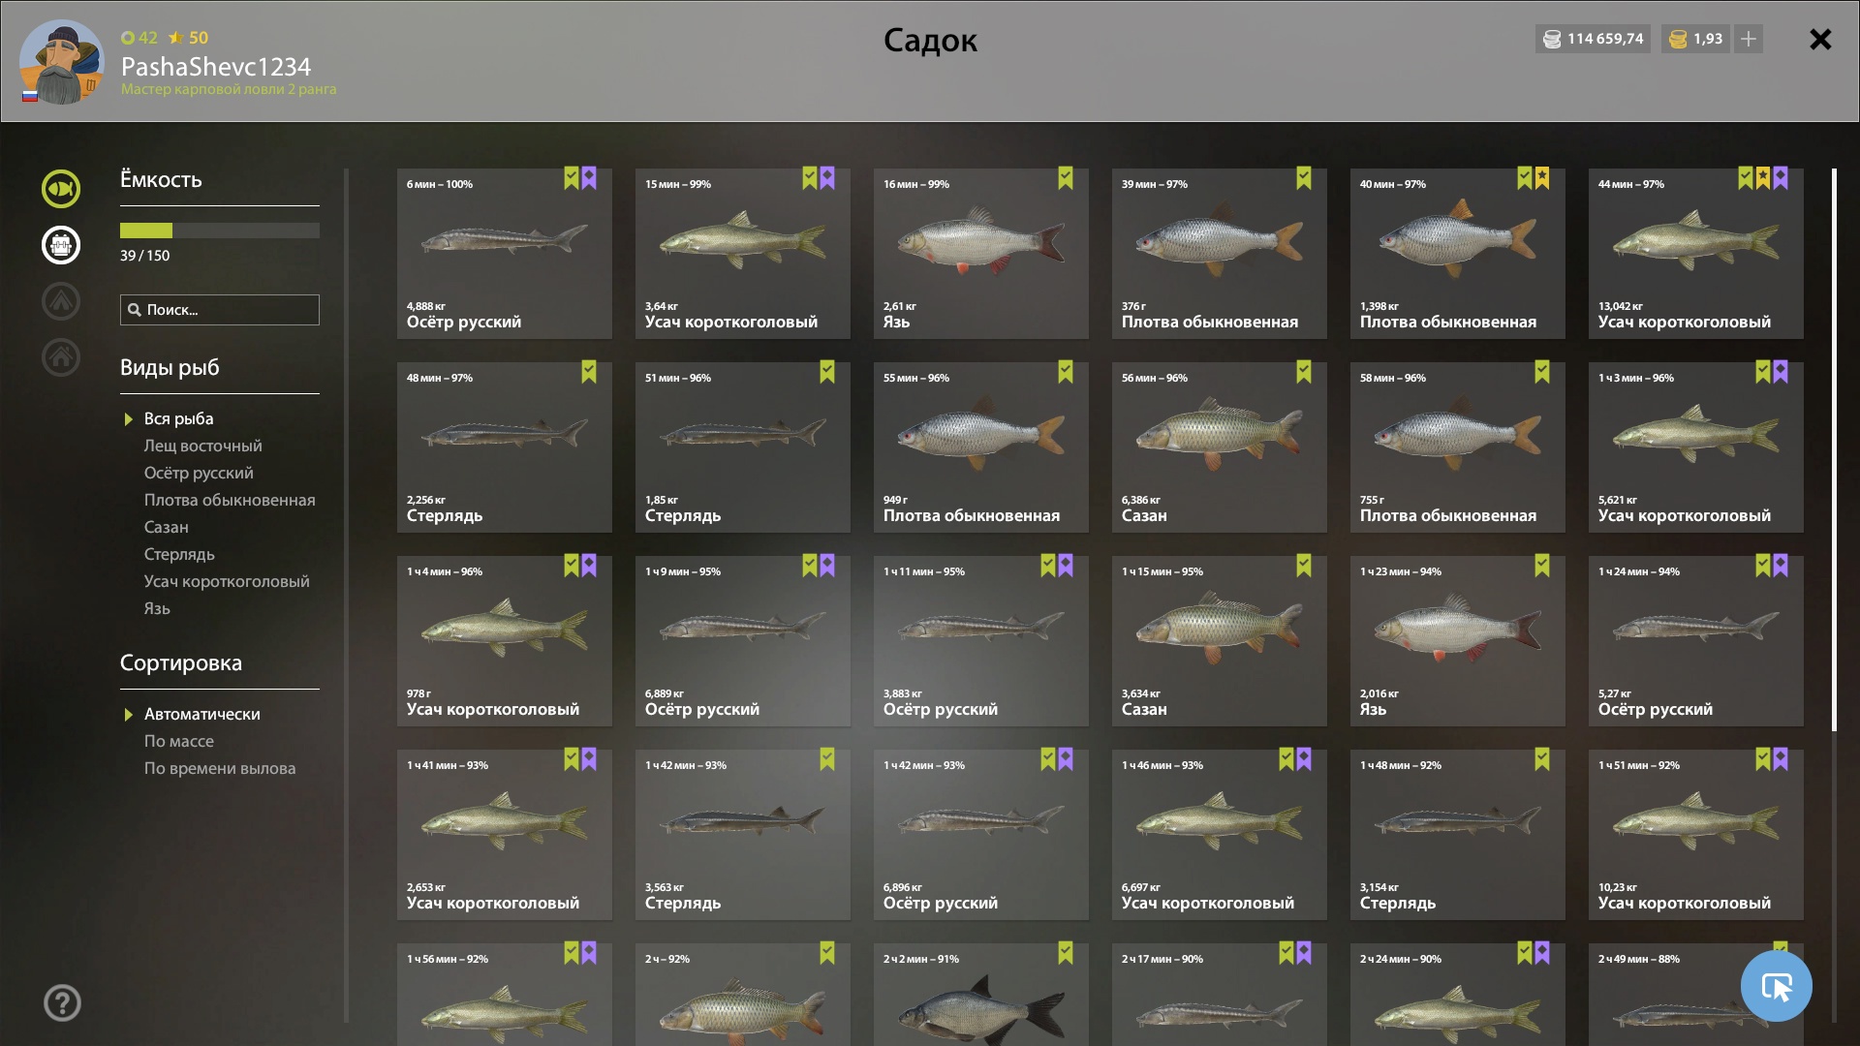Click the vertical scrollbar of fish list
This screenshot has width=1860, height=1046.
point(1834,450)
